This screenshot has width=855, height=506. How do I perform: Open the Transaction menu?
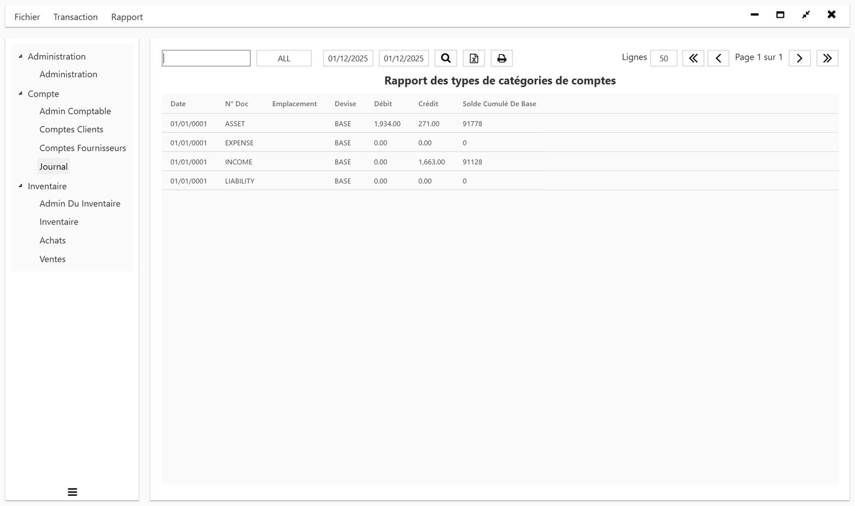point(75,17)
